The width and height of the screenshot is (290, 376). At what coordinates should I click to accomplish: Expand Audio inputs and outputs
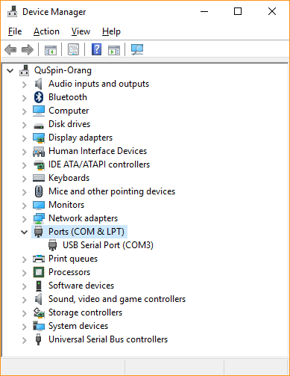coord(24,84)
